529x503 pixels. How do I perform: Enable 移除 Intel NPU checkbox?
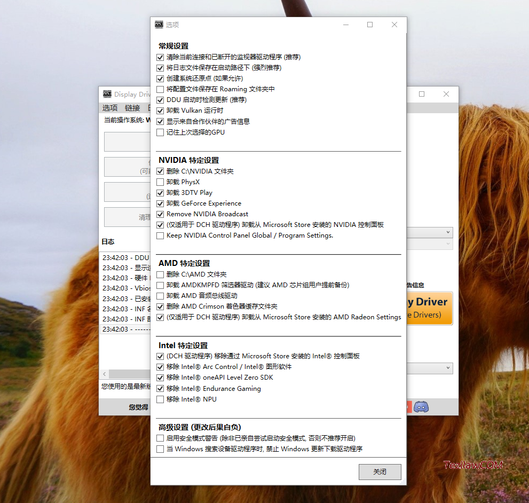coord(160,399)
